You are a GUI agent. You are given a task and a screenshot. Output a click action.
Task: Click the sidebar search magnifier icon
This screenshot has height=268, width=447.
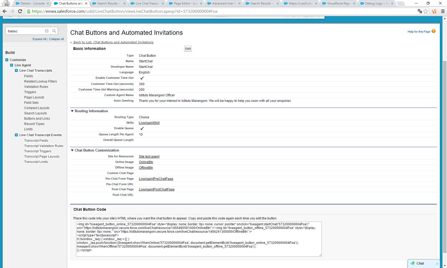point(54,31)
